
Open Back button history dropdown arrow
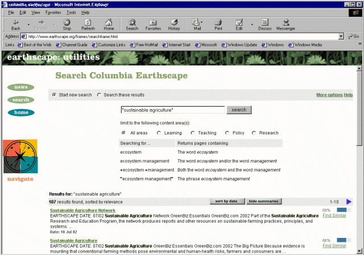pos(28,24)
